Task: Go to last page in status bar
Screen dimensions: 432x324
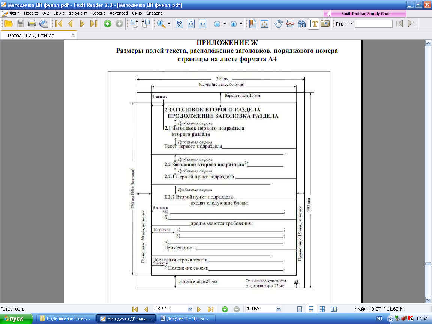Action: point(211,309)
